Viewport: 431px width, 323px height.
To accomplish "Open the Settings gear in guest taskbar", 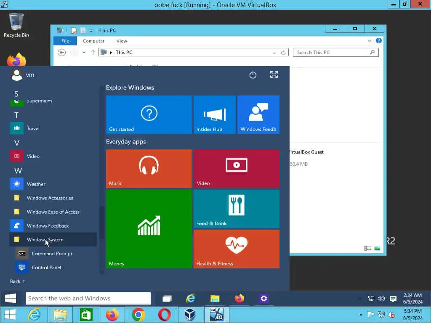I will click(263, 299).
